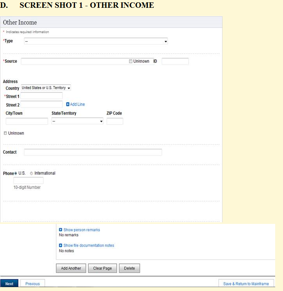Image resolution: width=283 pixels, height=291 pixels.
Task: Click the 'No notes' text
Action: (66, 251)
